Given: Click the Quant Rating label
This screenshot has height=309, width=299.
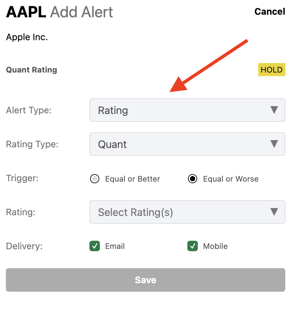Looking at the screenshot, I should pyautogui.click(x=31, y=70).
